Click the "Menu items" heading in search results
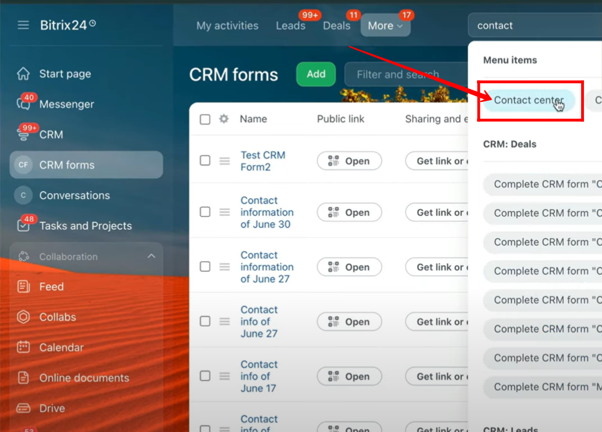Viewport: 602px width, 432px height. pyautogui.click(x=510, y=60)
